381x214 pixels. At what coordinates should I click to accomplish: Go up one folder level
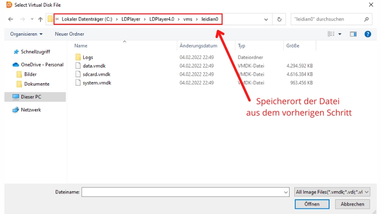coord(40,19)
